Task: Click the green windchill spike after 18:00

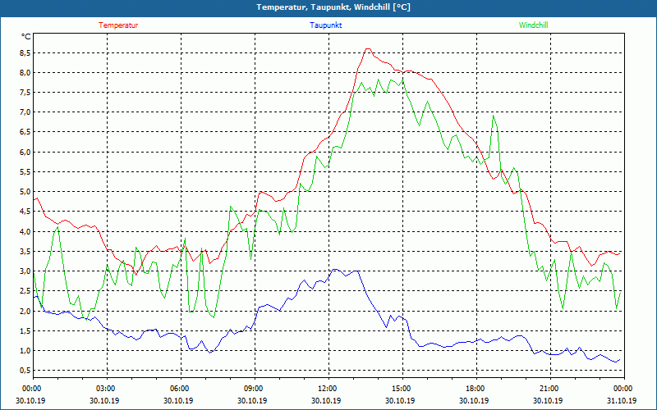Action: tap(494, 115)
